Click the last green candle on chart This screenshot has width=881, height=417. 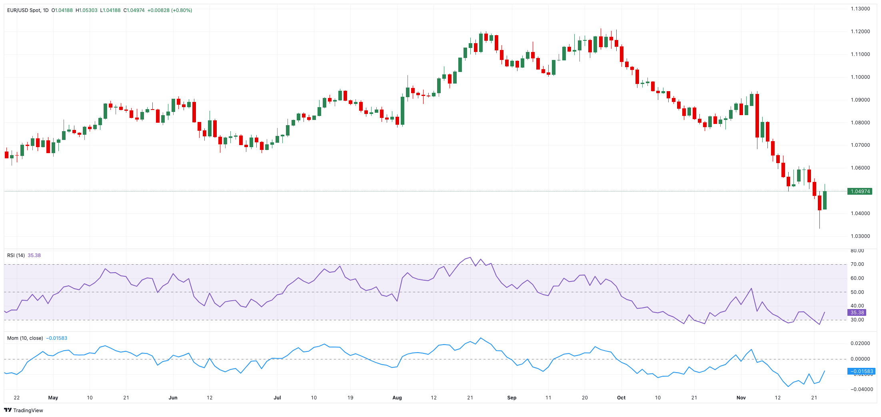click(x=825, y=200)
